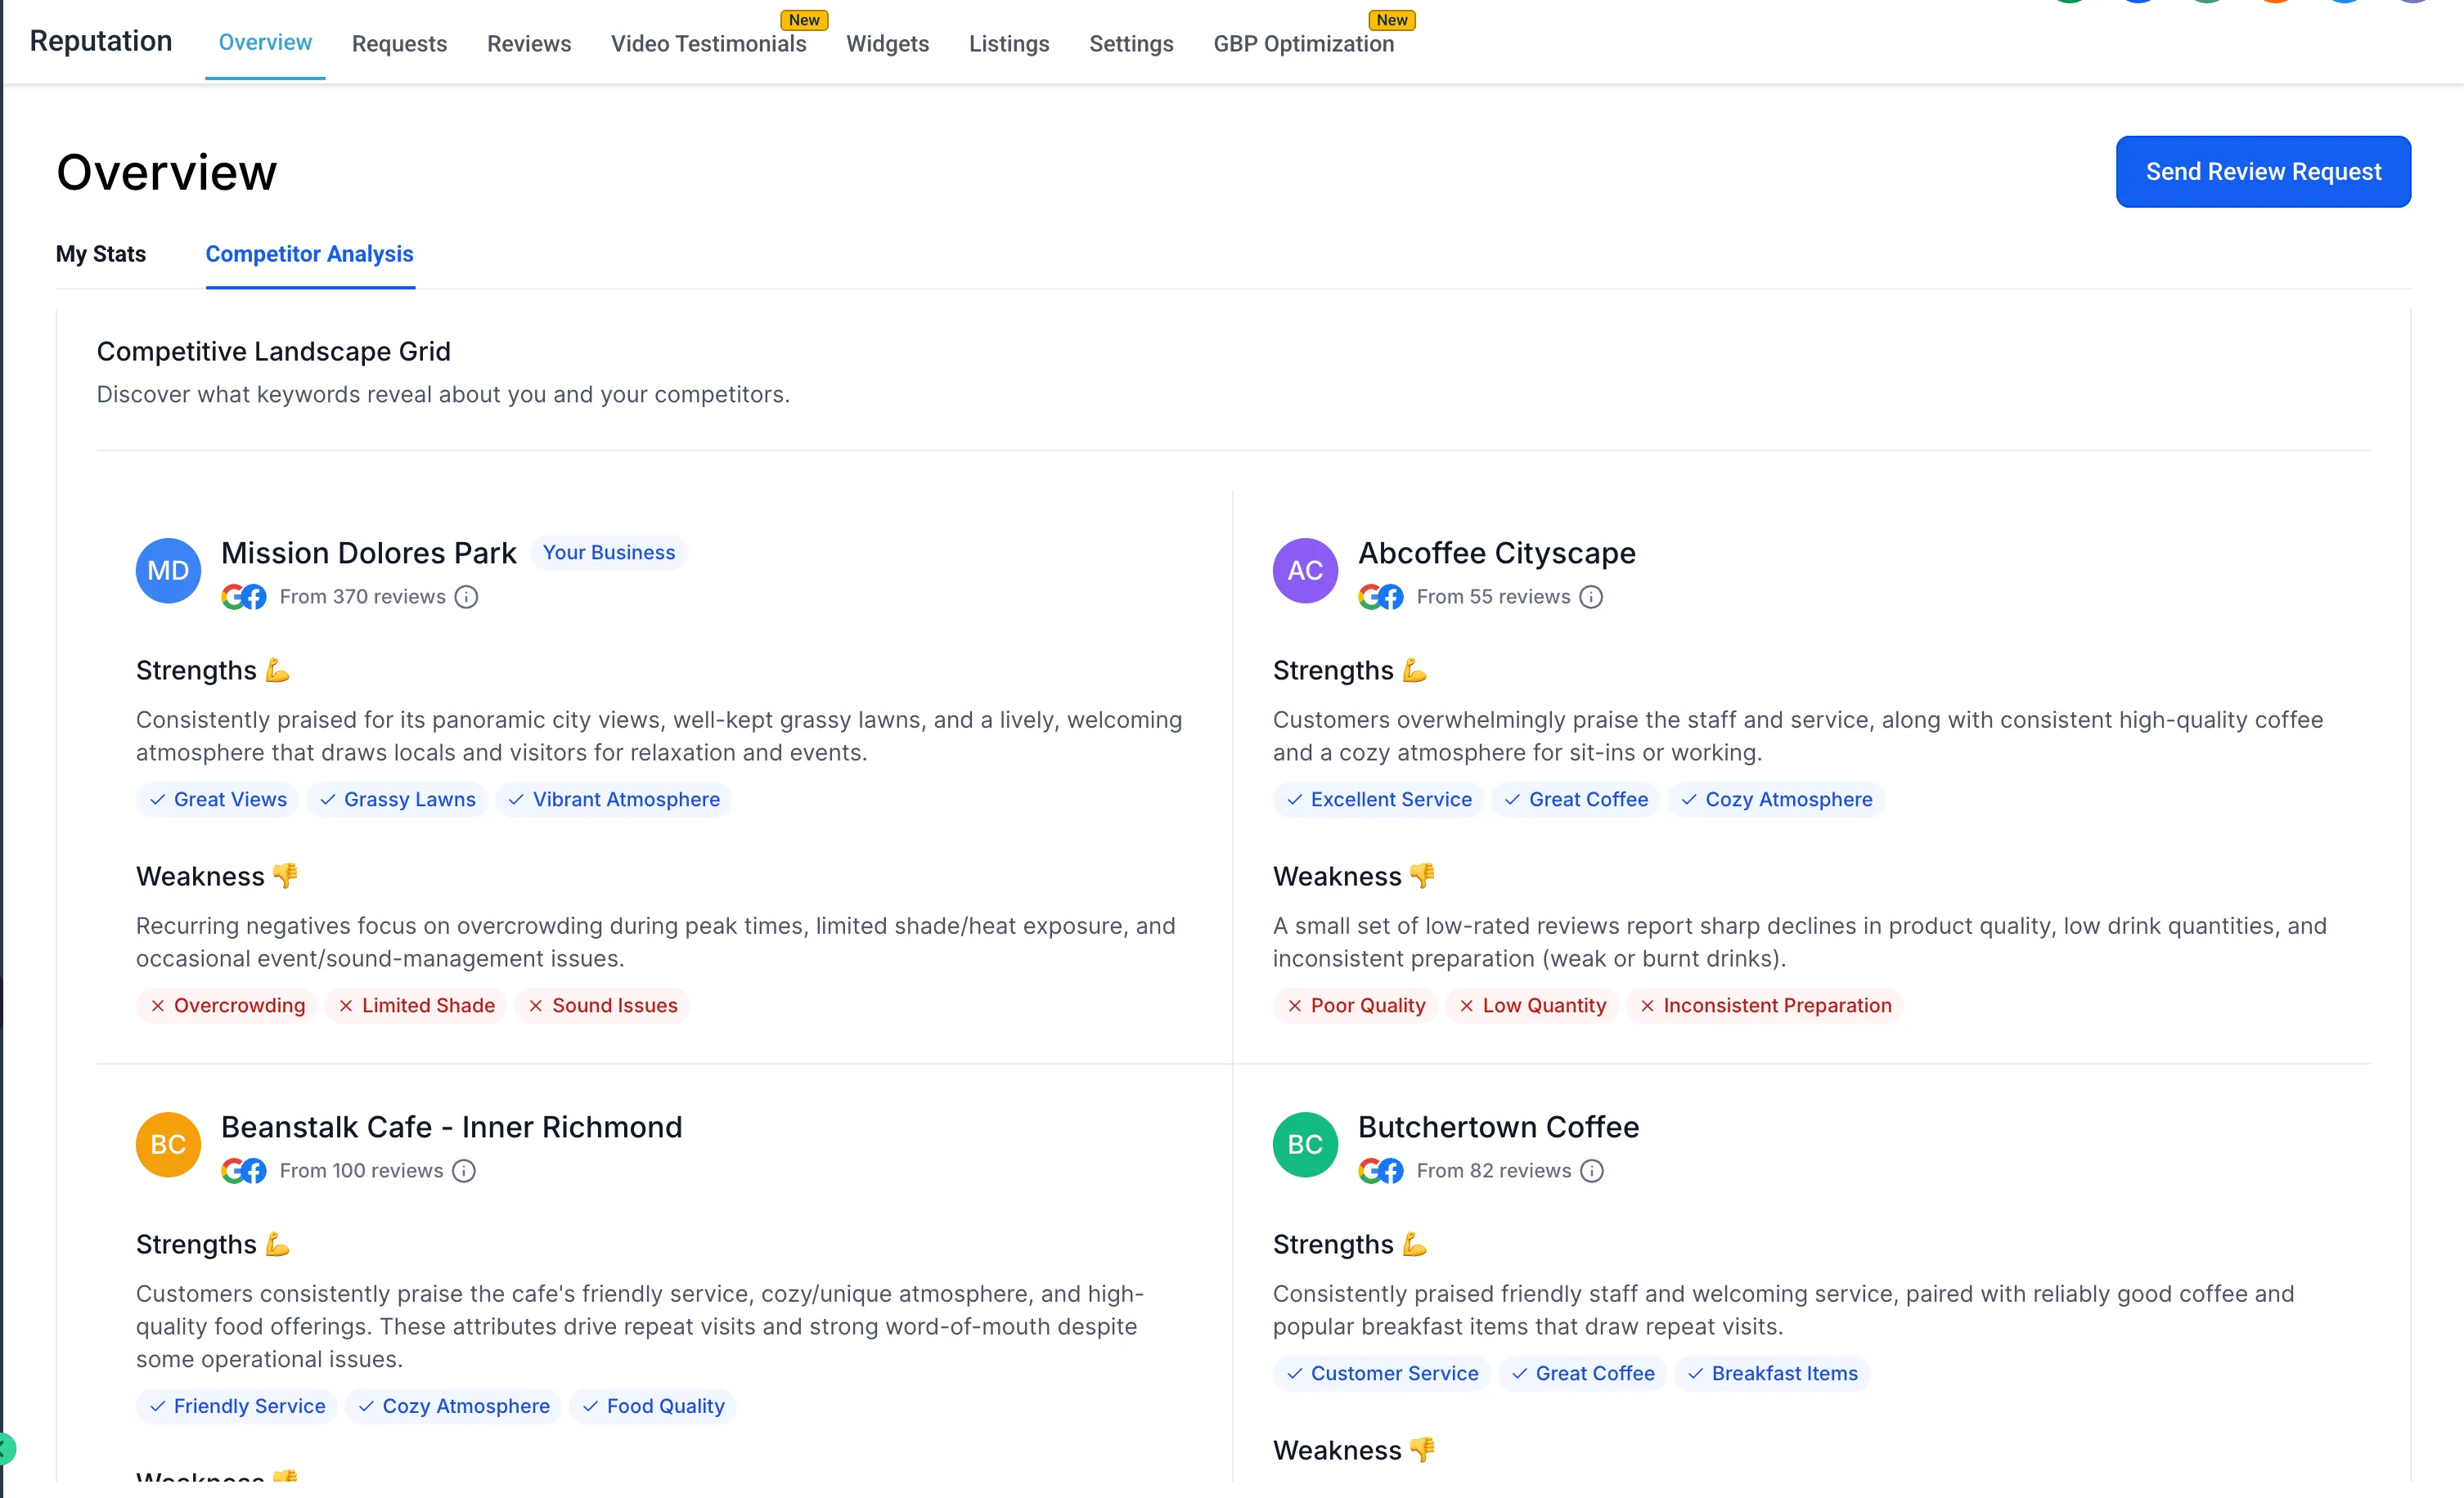Click the Your Business badge
The height and width of the screenshot is (1498, 2464).
coord(608,553)
